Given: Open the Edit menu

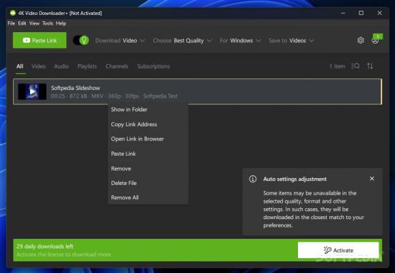Looking at the screenshot, I should [x=22, y=23].
